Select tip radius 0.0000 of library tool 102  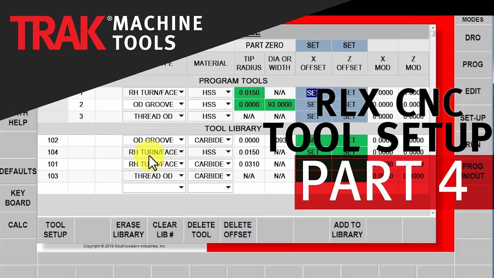coord(249,140)
